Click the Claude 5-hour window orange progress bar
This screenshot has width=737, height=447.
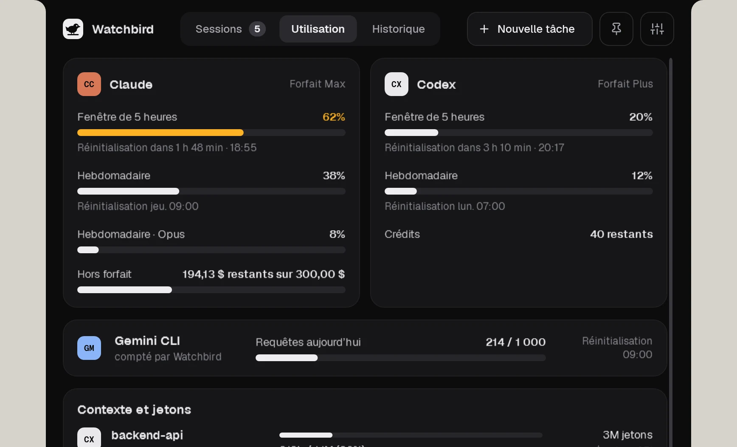[211, 133]
